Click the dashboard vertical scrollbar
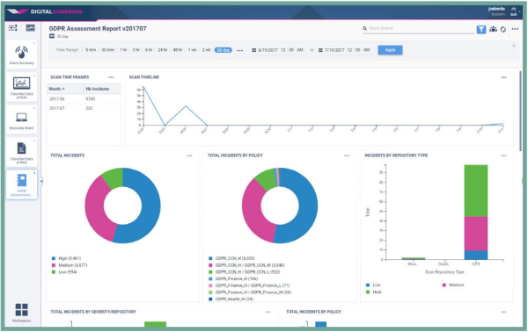This screenshot has height=332, width=528. pyautogui.click(x=521, y=111)
